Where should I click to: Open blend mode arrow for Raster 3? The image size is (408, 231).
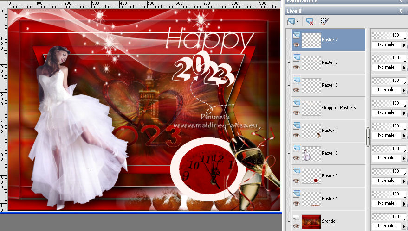click(404, 158)
